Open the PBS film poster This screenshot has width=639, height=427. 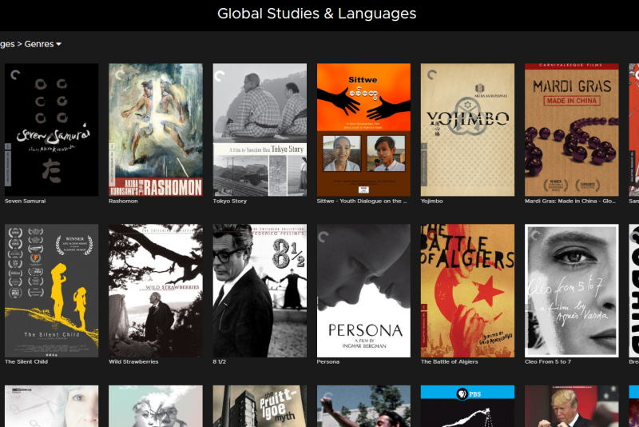[x=467, y=406]
